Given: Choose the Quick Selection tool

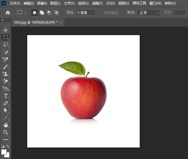Looking at the screenshot, I should pos(5,52).
